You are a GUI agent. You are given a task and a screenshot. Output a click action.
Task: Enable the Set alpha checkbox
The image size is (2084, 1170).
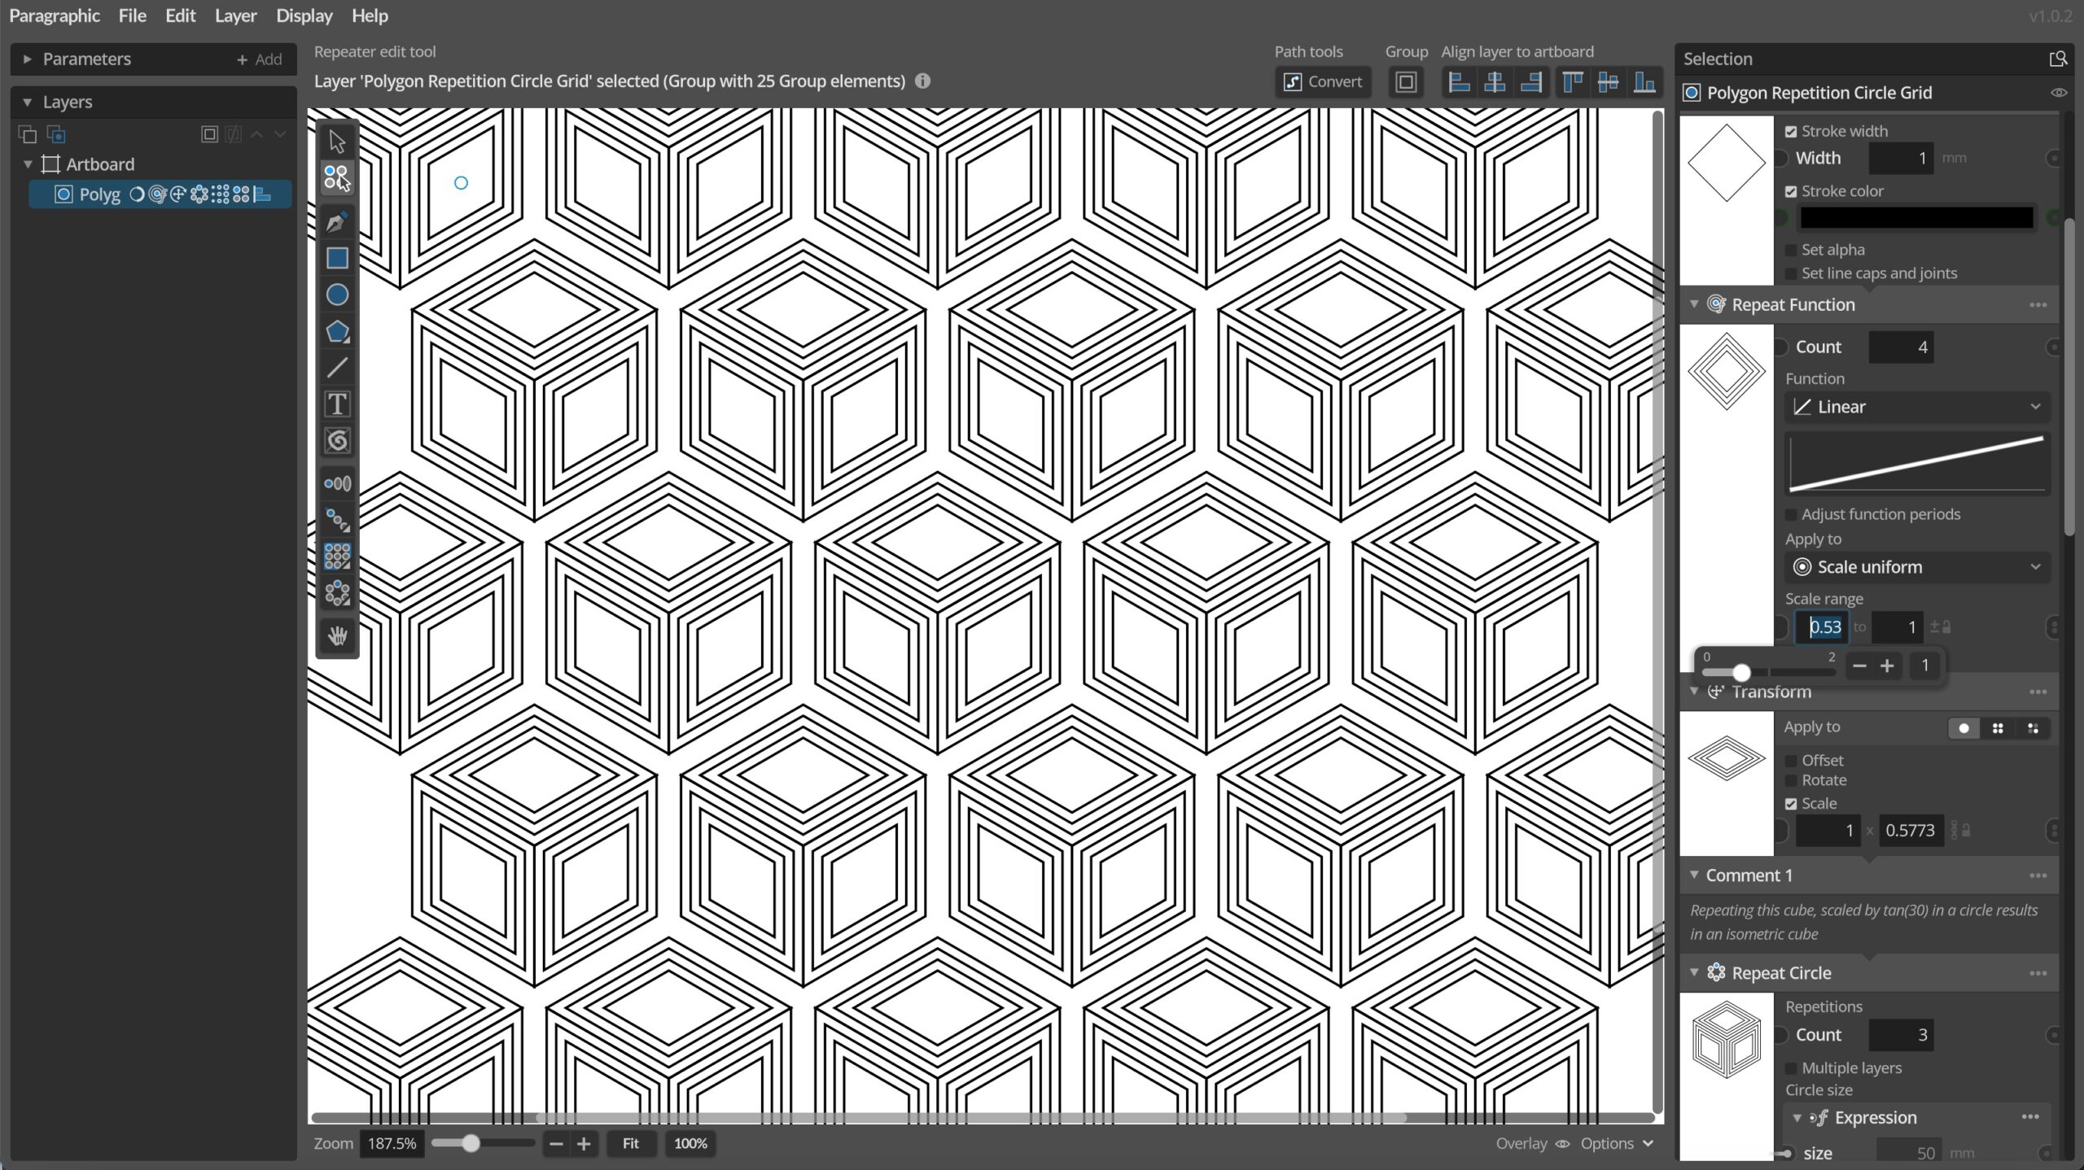1791,250
